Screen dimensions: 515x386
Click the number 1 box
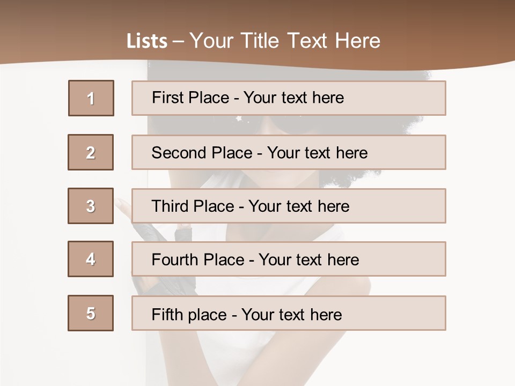[91, 98]
